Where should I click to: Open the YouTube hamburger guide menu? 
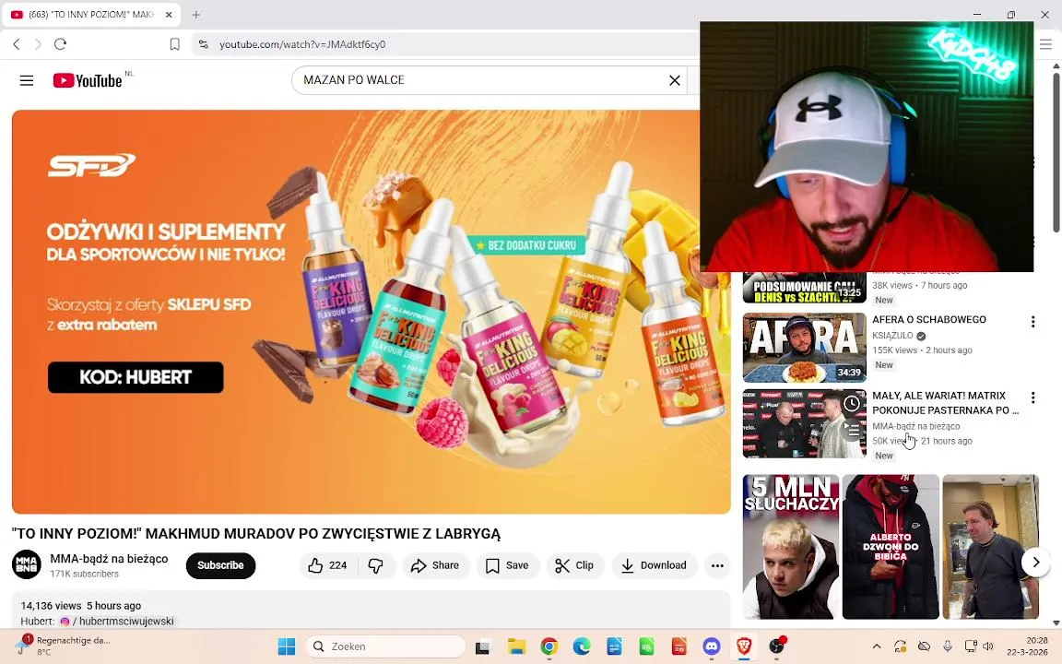(x=27, y=80)
